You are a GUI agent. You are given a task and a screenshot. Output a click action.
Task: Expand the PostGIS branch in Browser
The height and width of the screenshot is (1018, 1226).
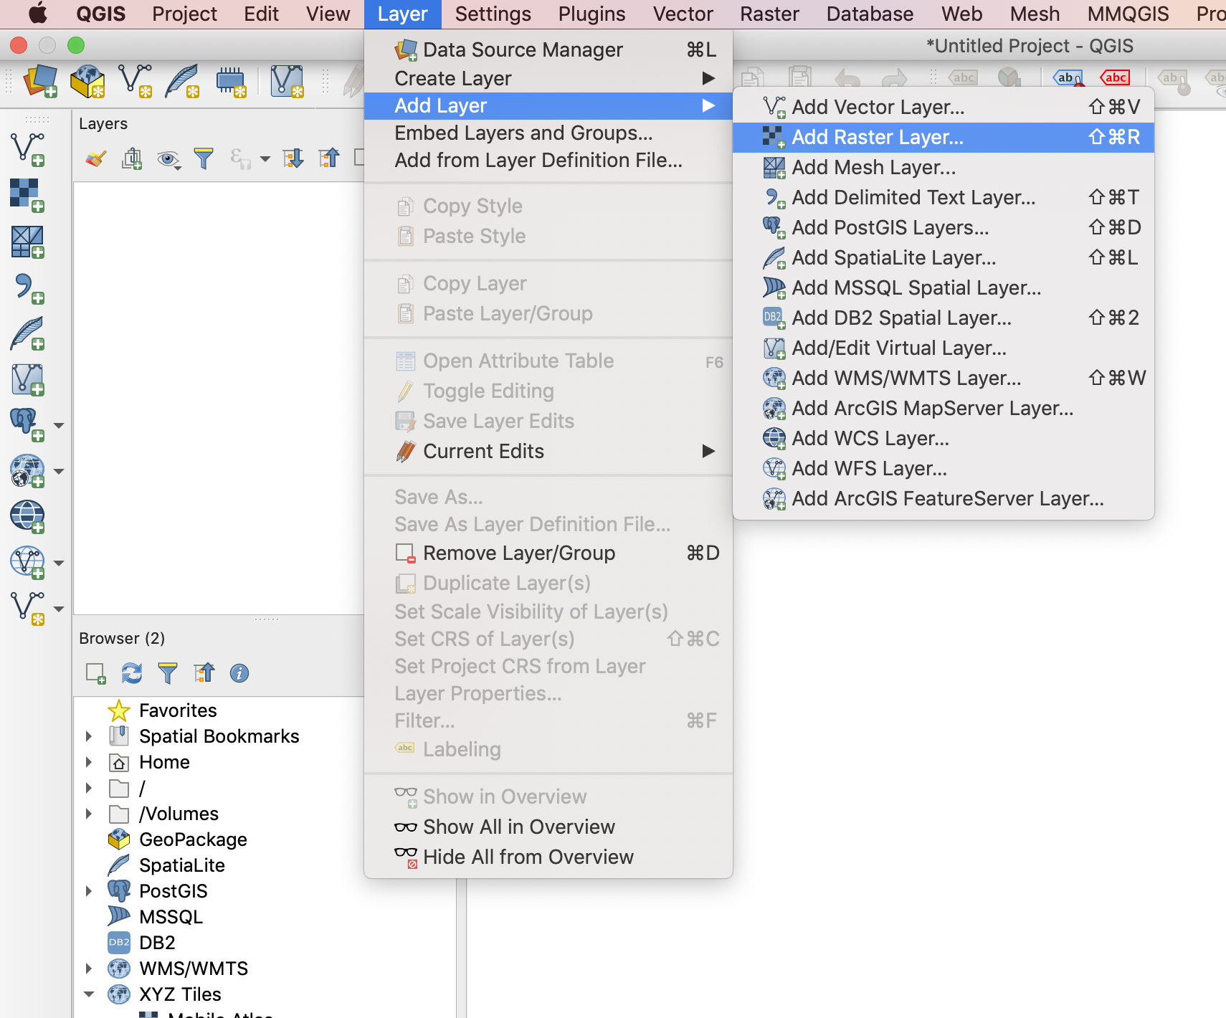[88, 890]
